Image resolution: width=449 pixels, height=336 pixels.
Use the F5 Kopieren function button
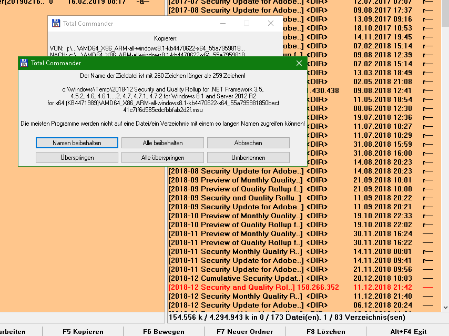coord(83,331)
